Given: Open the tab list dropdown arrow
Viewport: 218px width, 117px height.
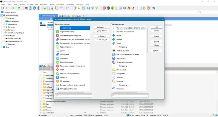Looking at the screenshot, I should (x=86, y=16).
